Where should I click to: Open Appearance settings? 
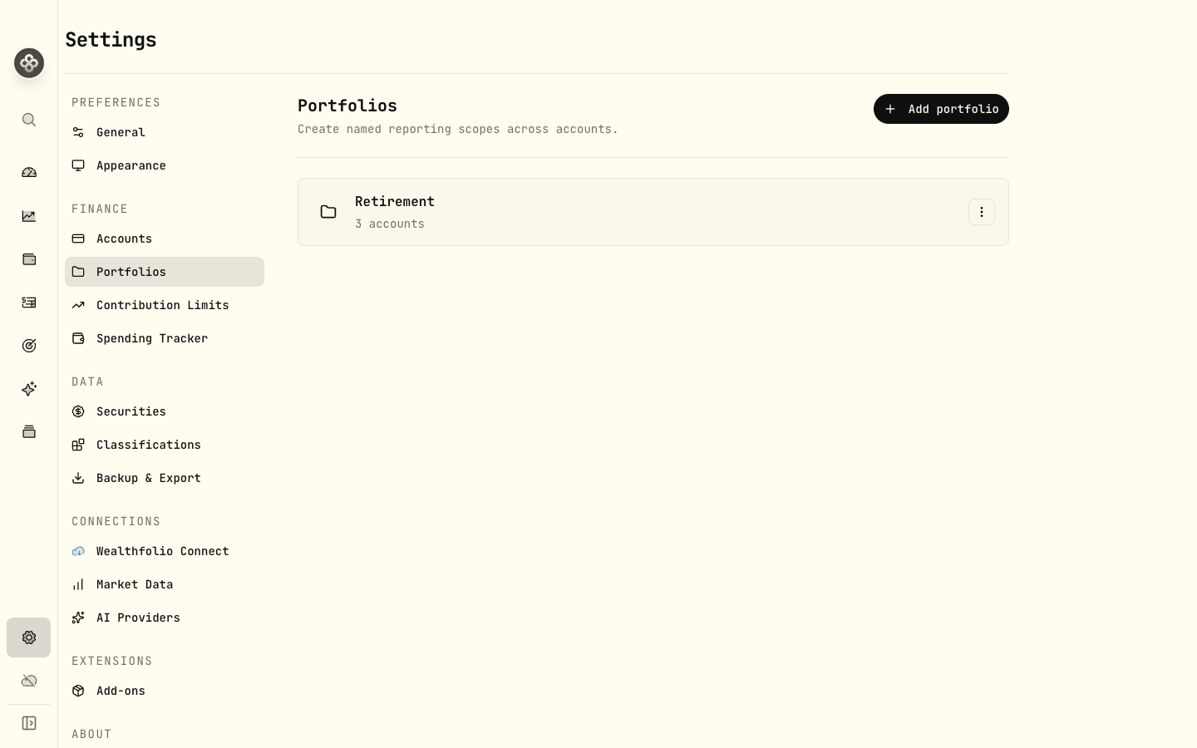tap(165, 165)
